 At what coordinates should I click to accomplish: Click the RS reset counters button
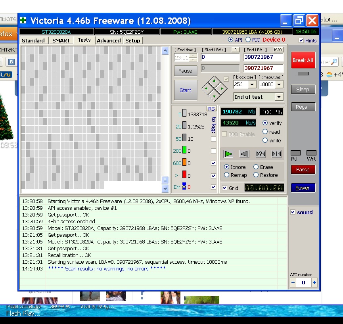pyautogui.click(x=211, y=109)
